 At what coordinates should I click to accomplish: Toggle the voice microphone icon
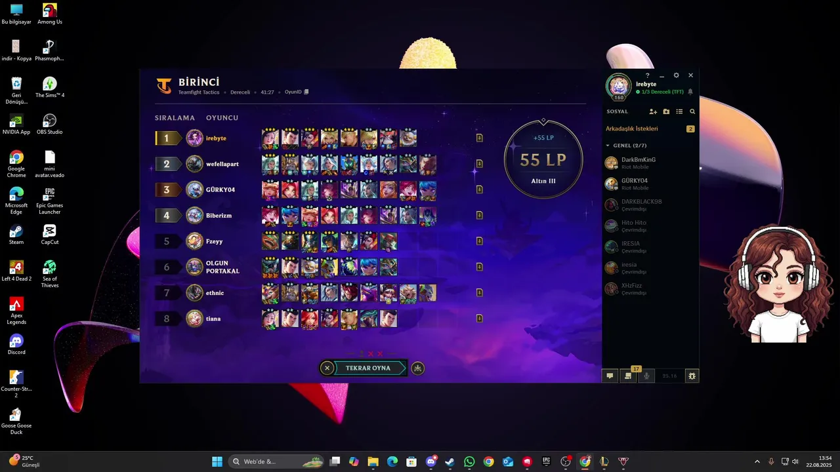tap(647, 376)
